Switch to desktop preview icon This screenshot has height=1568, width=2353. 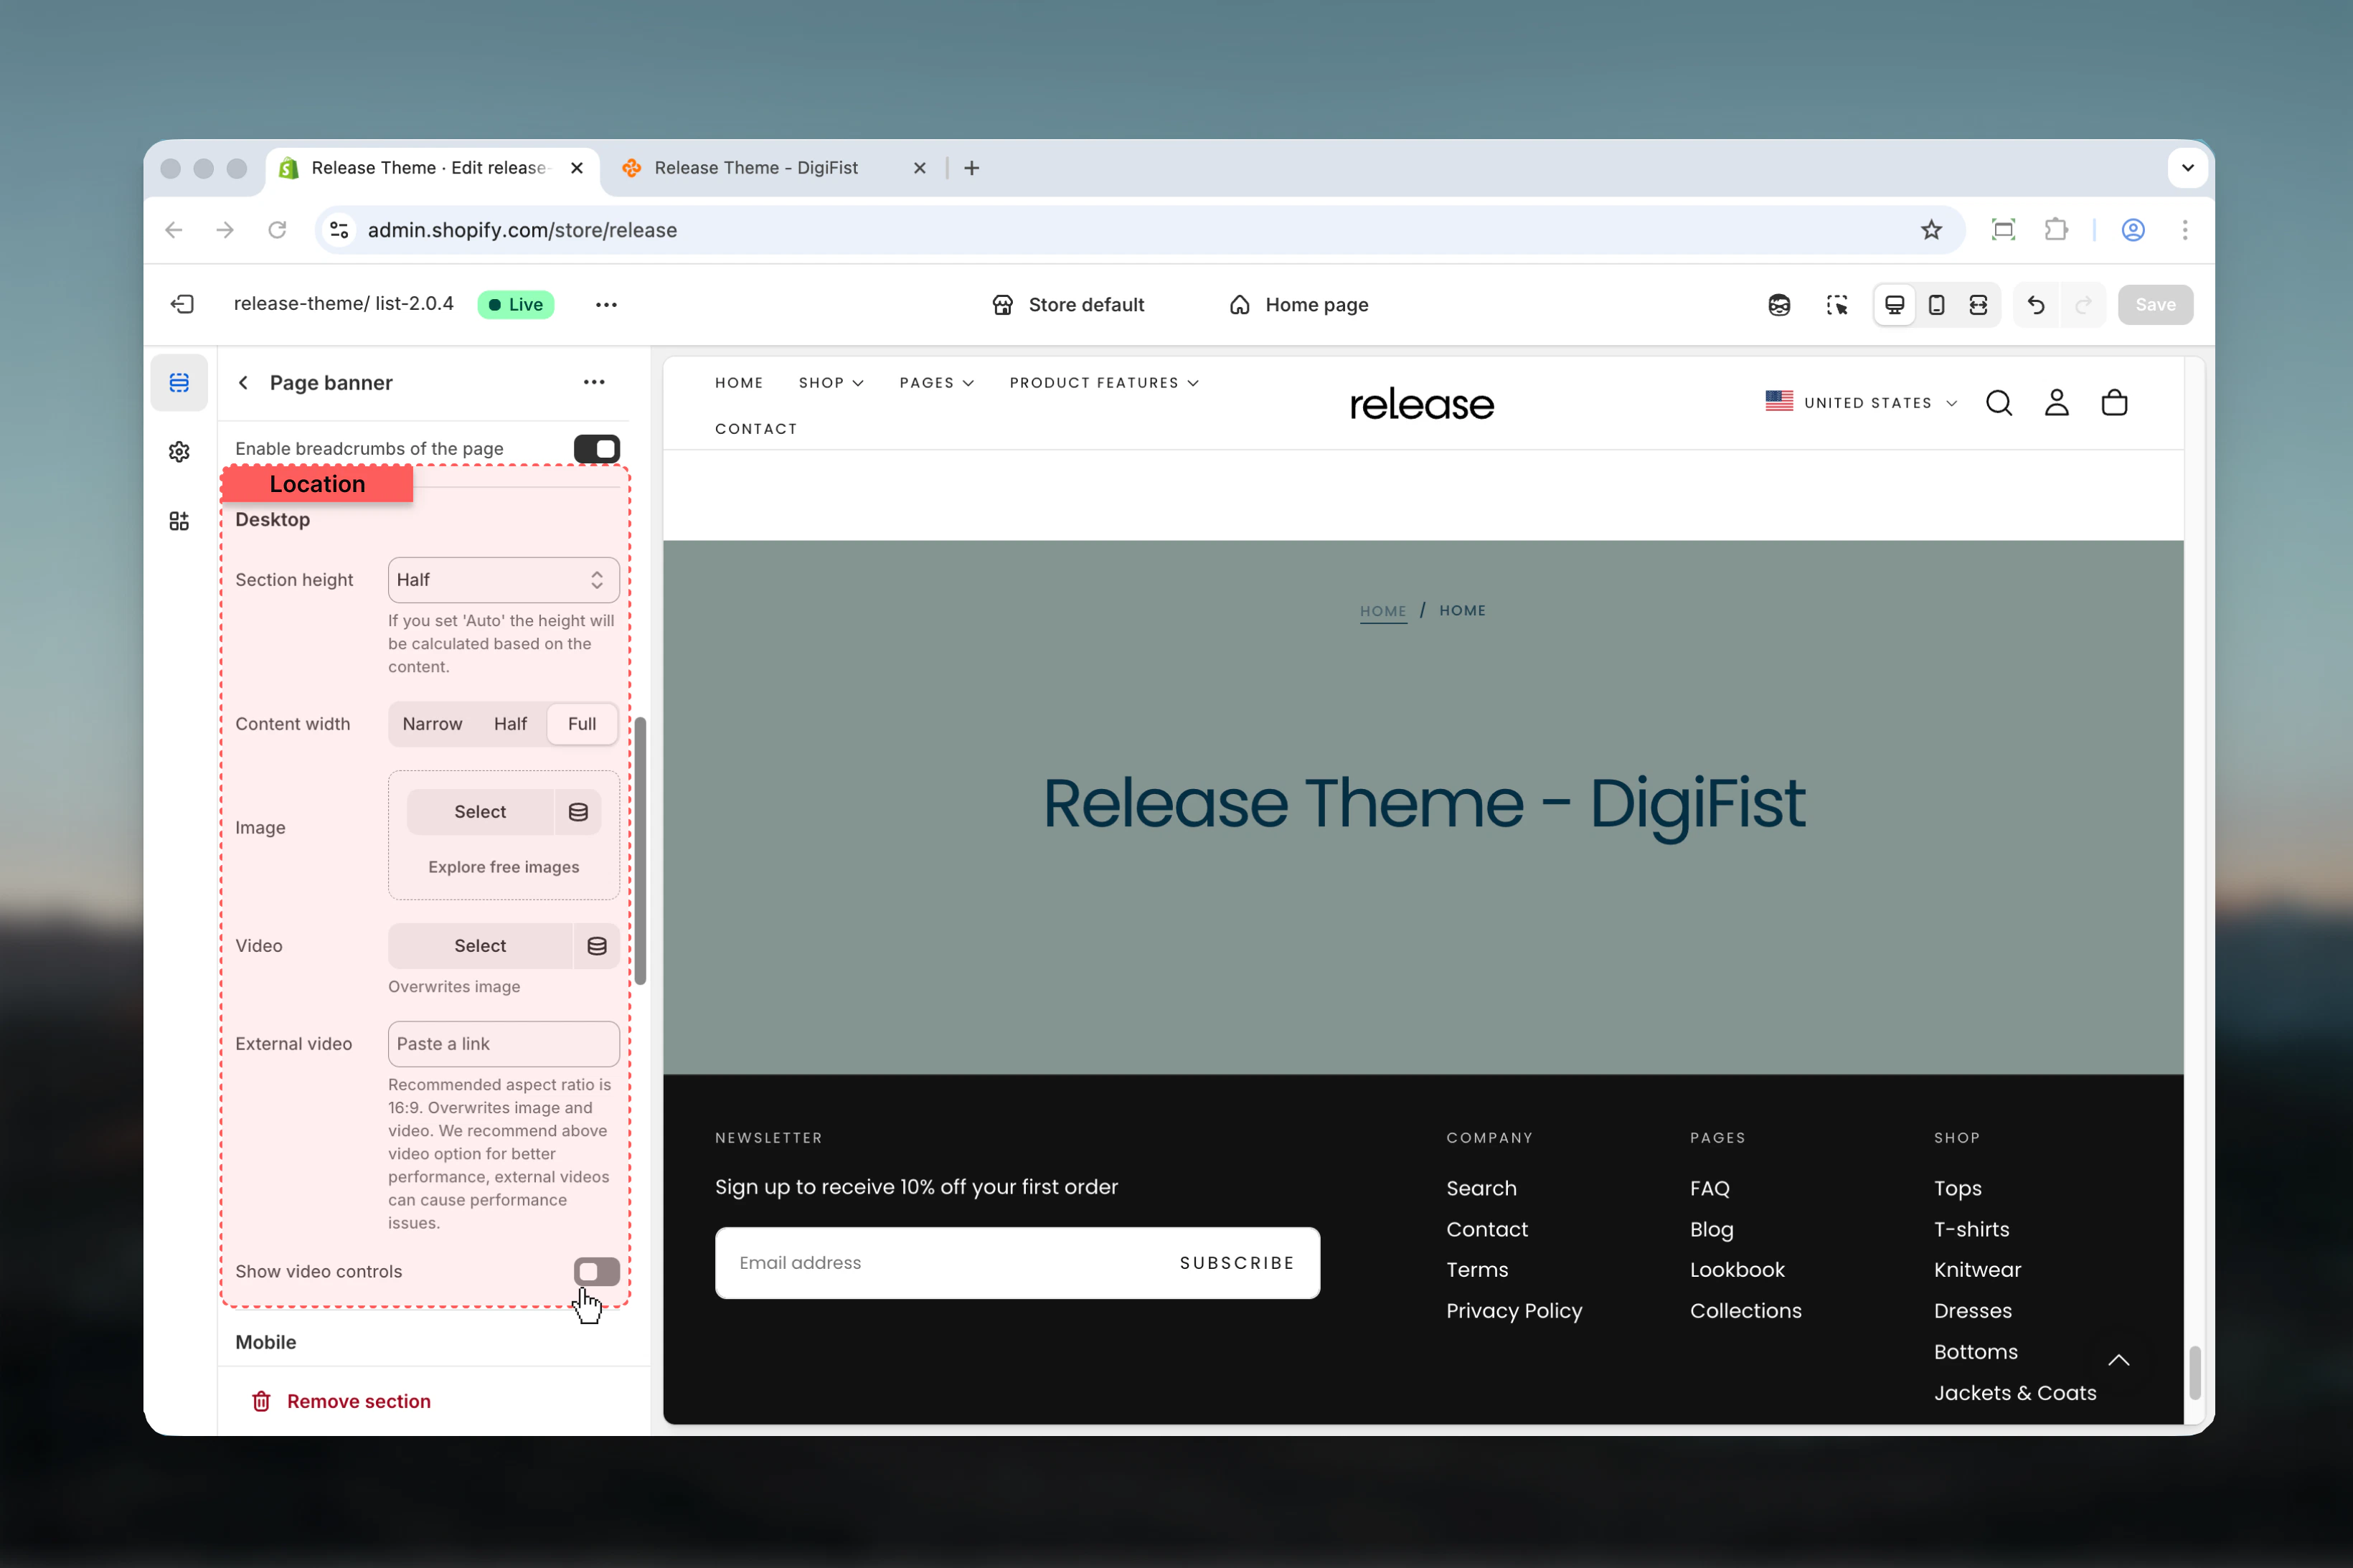[x=1894, y=304]
